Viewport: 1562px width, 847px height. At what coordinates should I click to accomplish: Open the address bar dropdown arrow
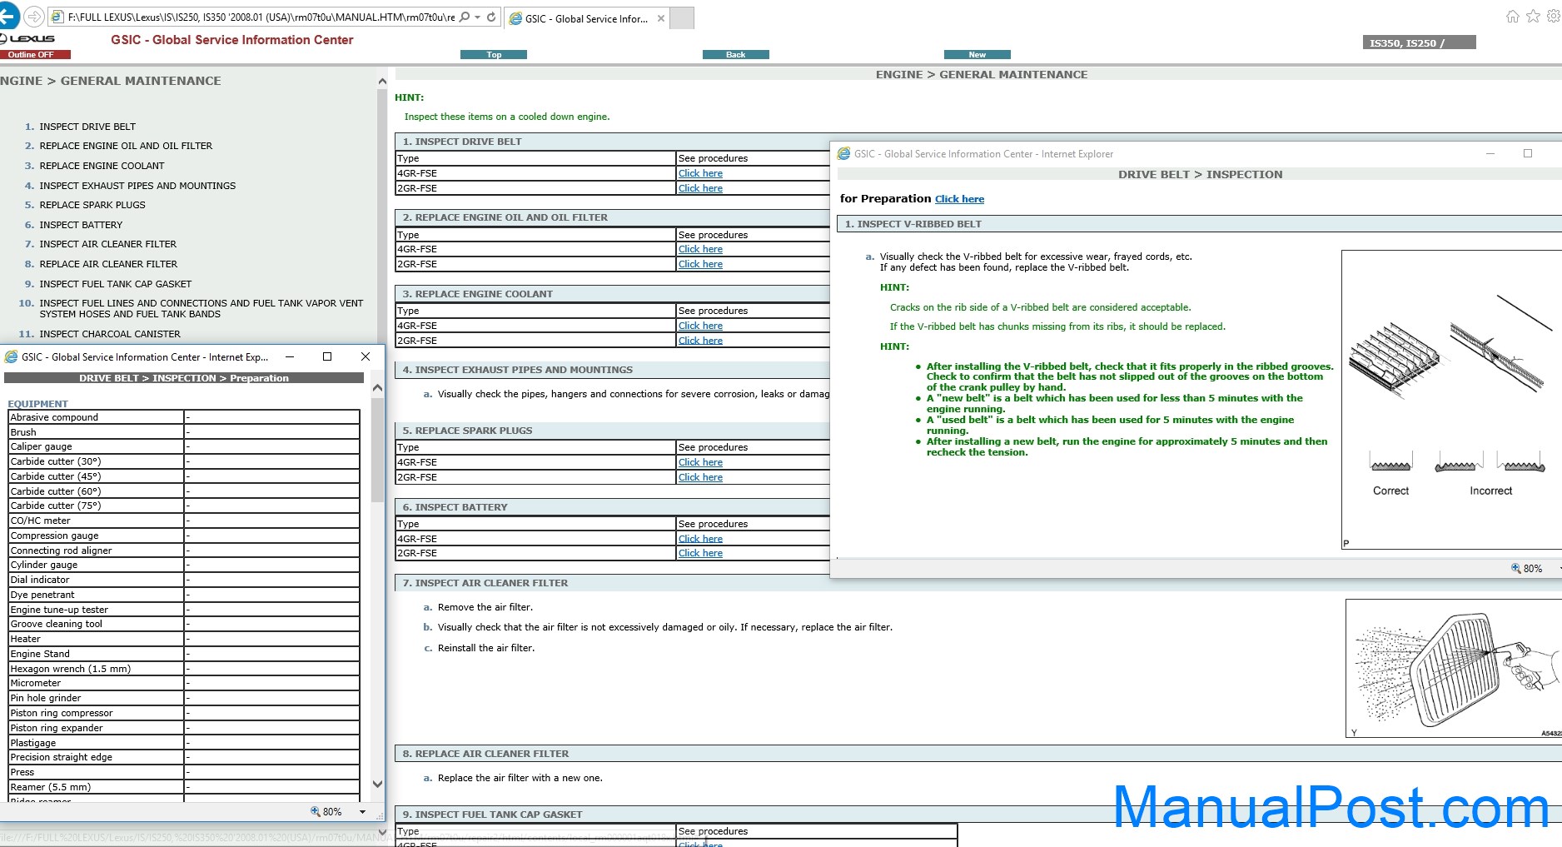(478, 17)
